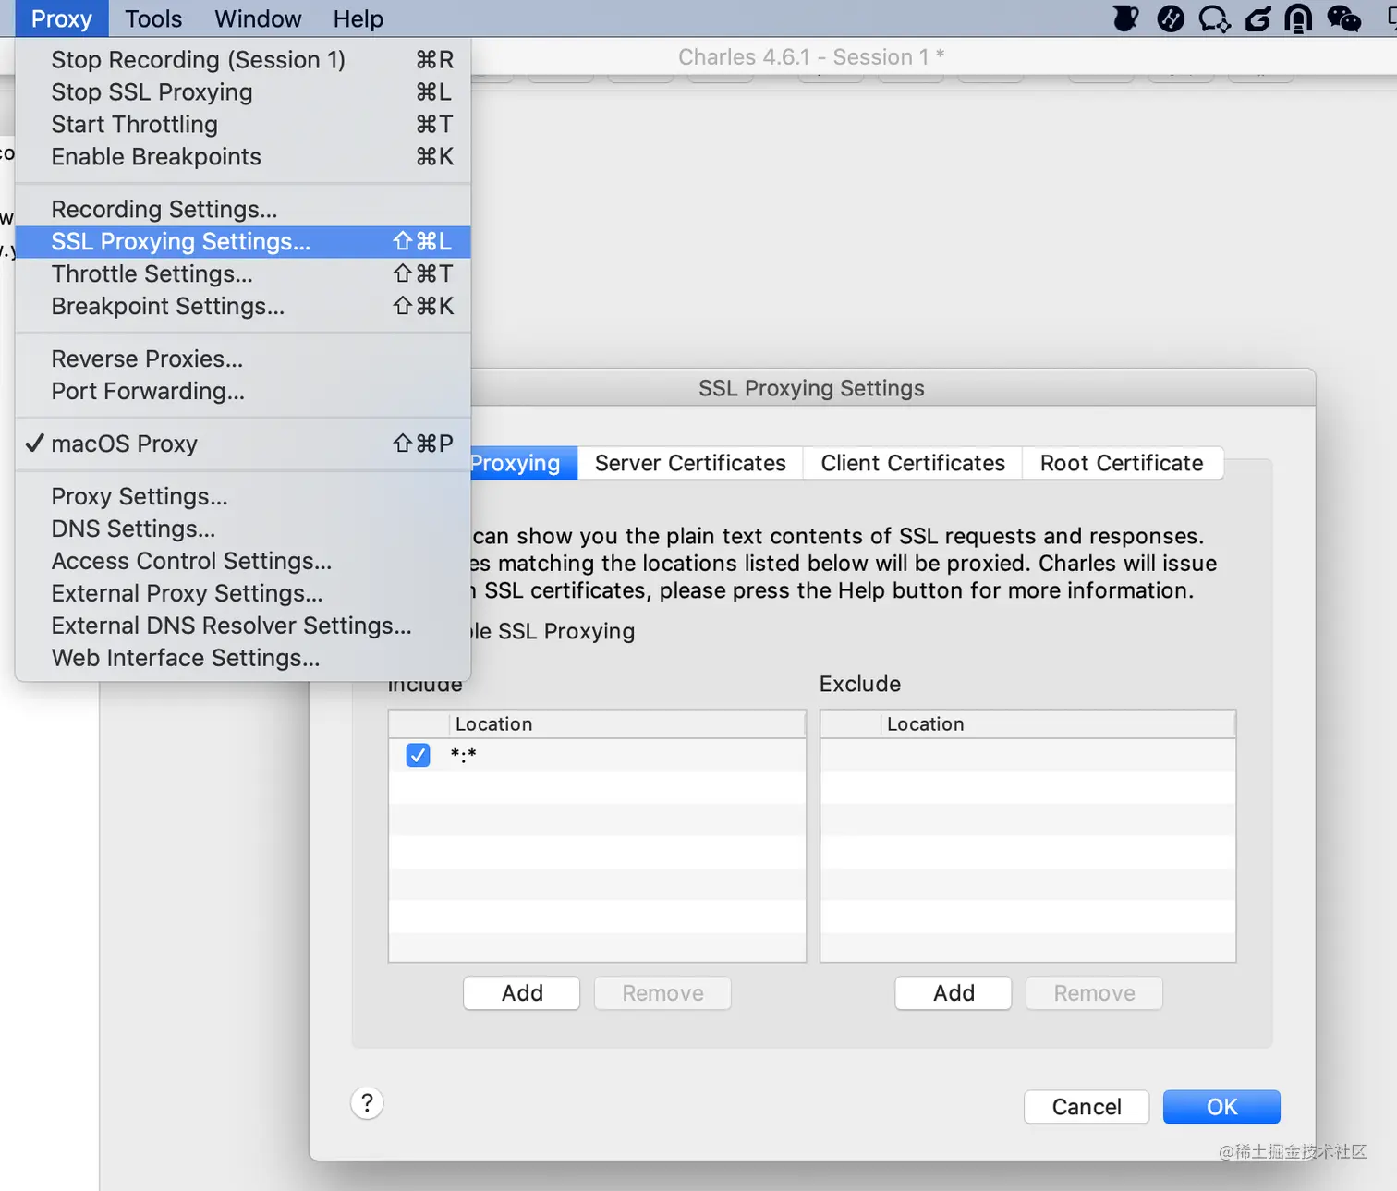Click Remove under the Exclude list
Viewport: 1397px width, 1191px height.
(1094, 993)
